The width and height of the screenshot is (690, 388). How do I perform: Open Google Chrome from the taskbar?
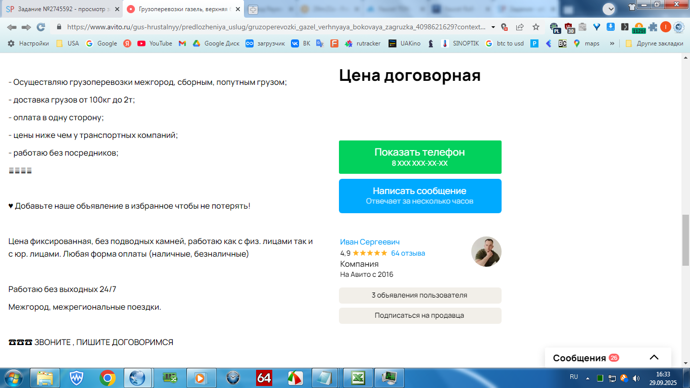pyautogui.click(x=108, y=378)
